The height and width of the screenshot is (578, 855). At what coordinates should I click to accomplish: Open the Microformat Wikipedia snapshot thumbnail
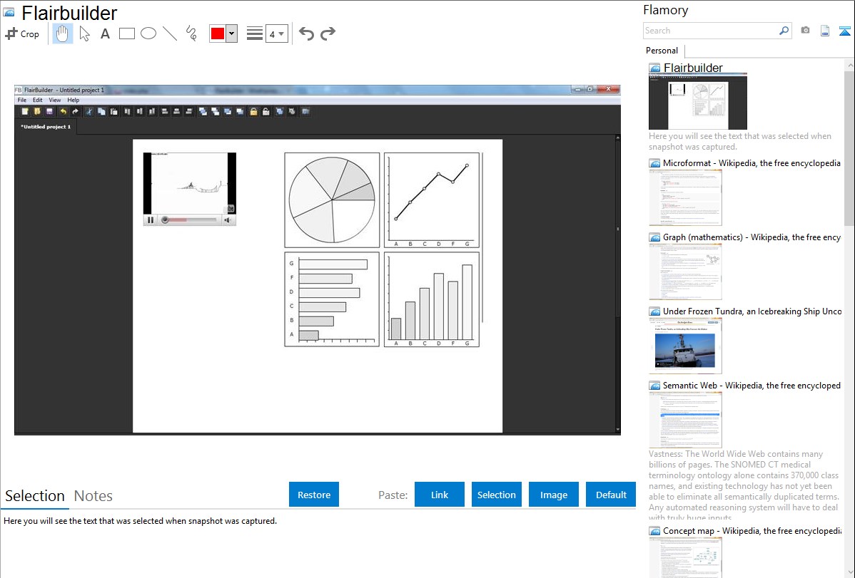(685, 197)
